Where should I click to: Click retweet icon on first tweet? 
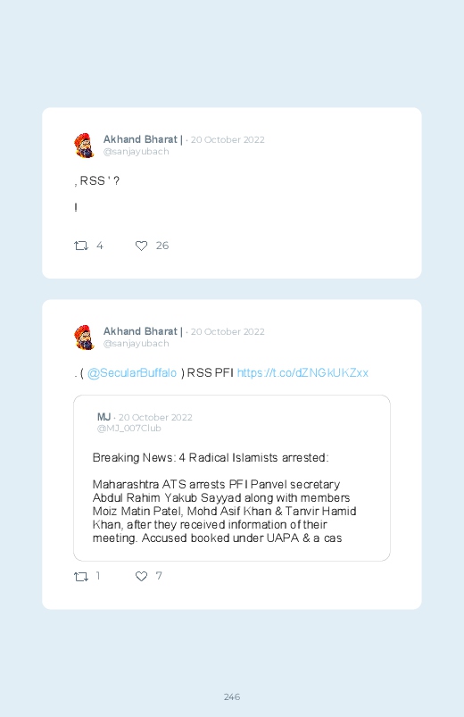click(81, 246)
